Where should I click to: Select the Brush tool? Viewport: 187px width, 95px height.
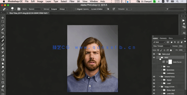(3, 44)
